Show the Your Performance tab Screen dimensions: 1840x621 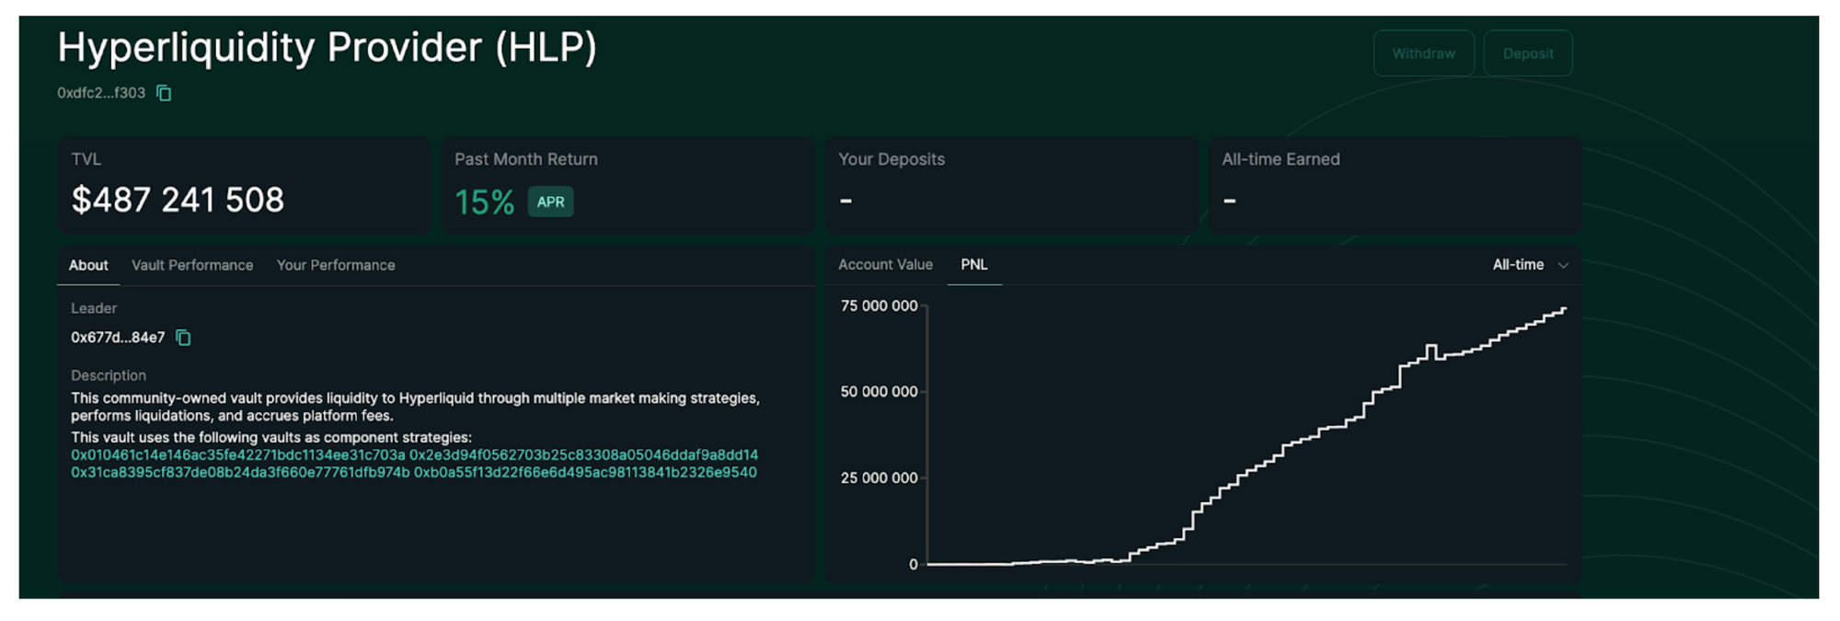[x=336, y=265]
